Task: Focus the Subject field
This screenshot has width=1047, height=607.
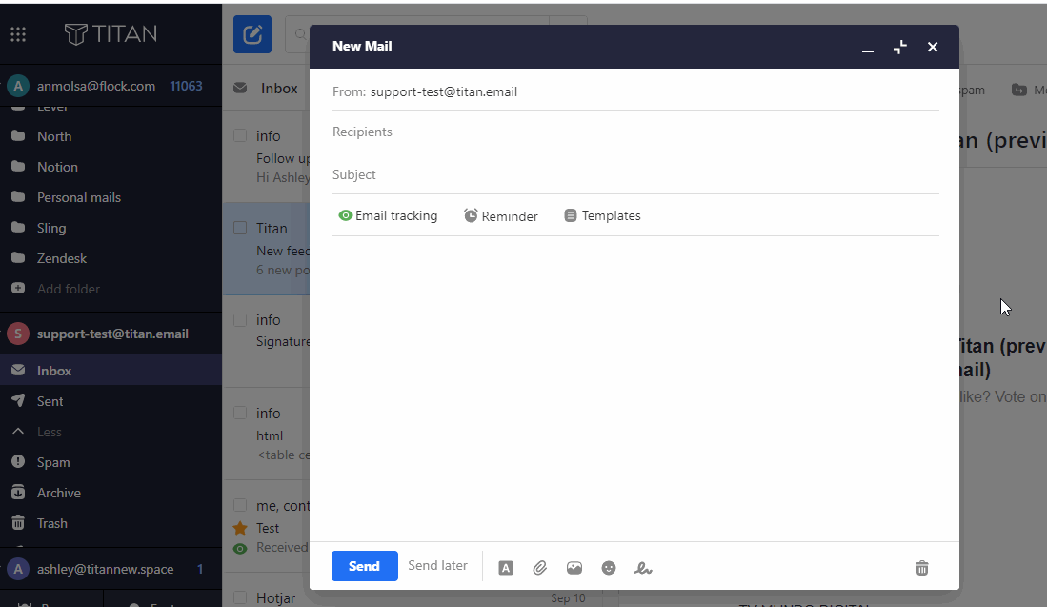Action: (x=635, y=174)
